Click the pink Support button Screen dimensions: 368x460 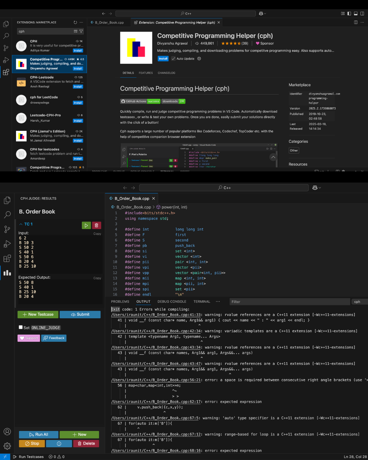(x=29, y=338)
